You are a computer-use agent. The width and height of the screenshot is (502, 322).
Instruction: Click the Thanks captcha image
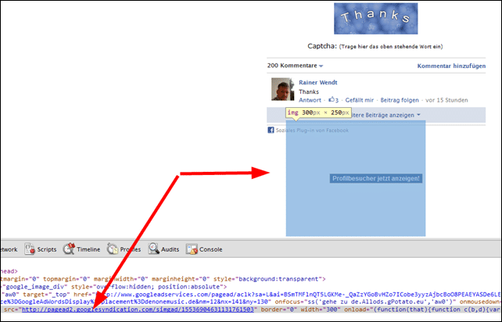click(x=375, y=19)
